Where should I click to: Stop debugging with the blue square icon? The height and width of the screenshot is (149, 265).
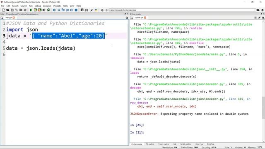[x=76, y=10]
